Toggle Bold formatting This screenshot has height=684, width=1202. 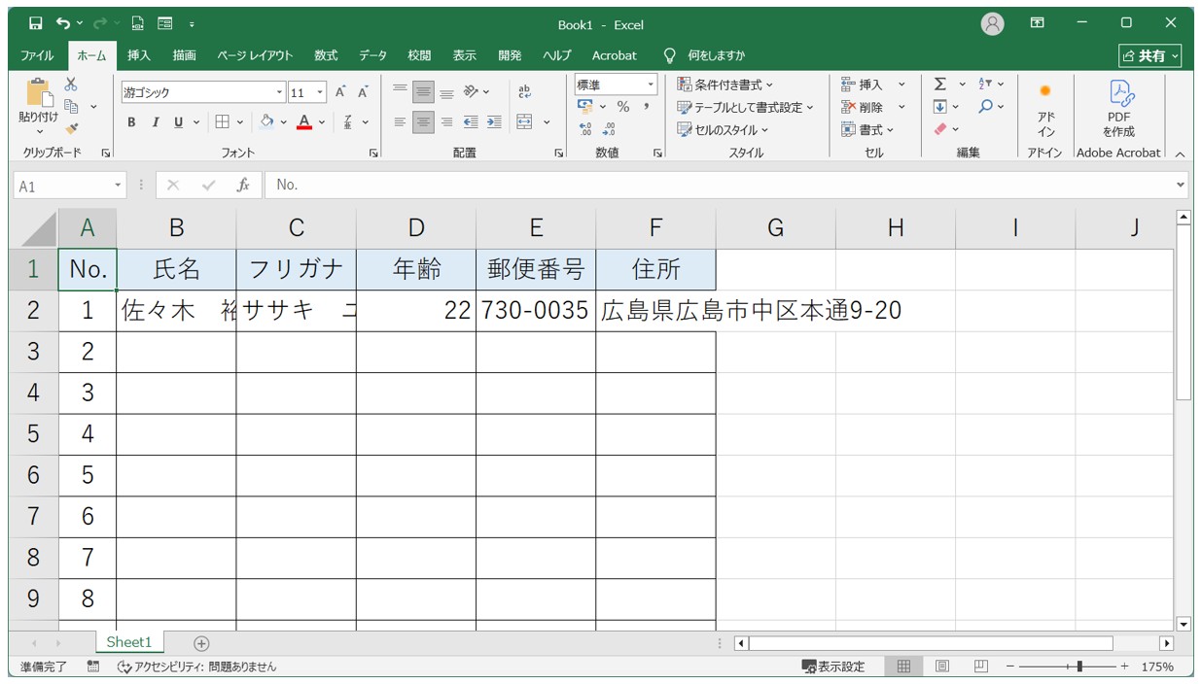131,122
